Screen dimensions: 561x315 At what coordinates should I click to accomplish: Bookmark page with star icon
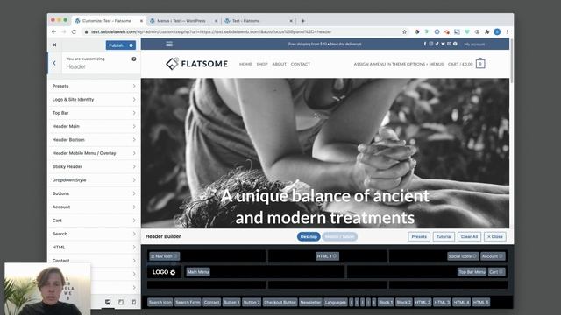click(404, 31)
